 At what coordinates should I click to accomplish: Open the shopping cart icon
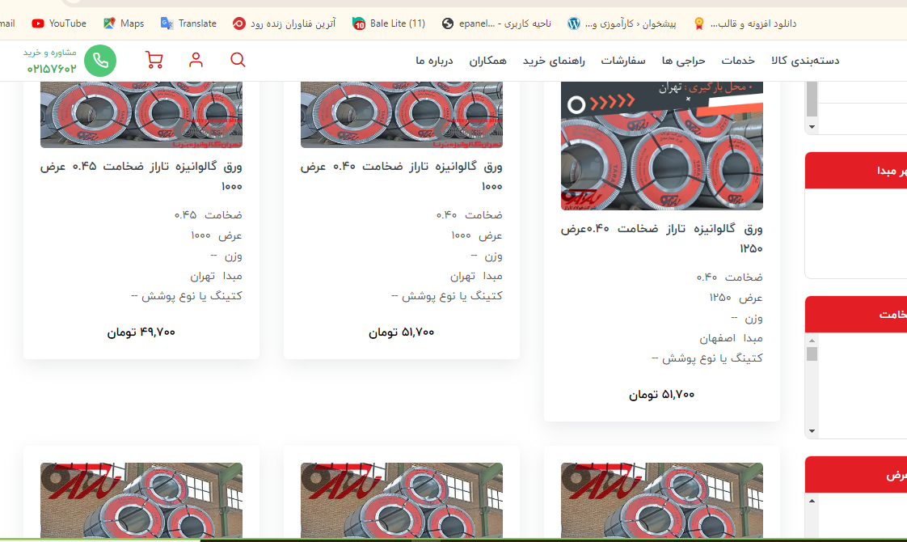tap(154, 60)
